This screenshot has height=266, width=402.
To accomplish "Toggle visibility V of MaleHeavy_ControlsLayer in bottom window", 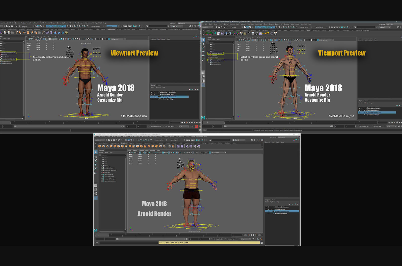I will [x=266, y=207].
